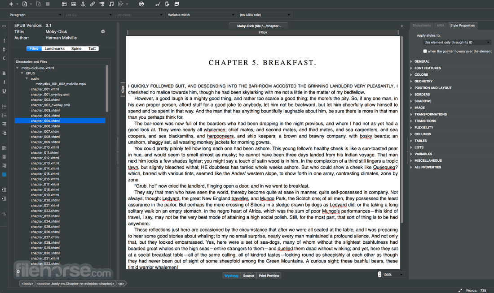
Task: Click the globe browser preview icon
Action: coord(141,4)
